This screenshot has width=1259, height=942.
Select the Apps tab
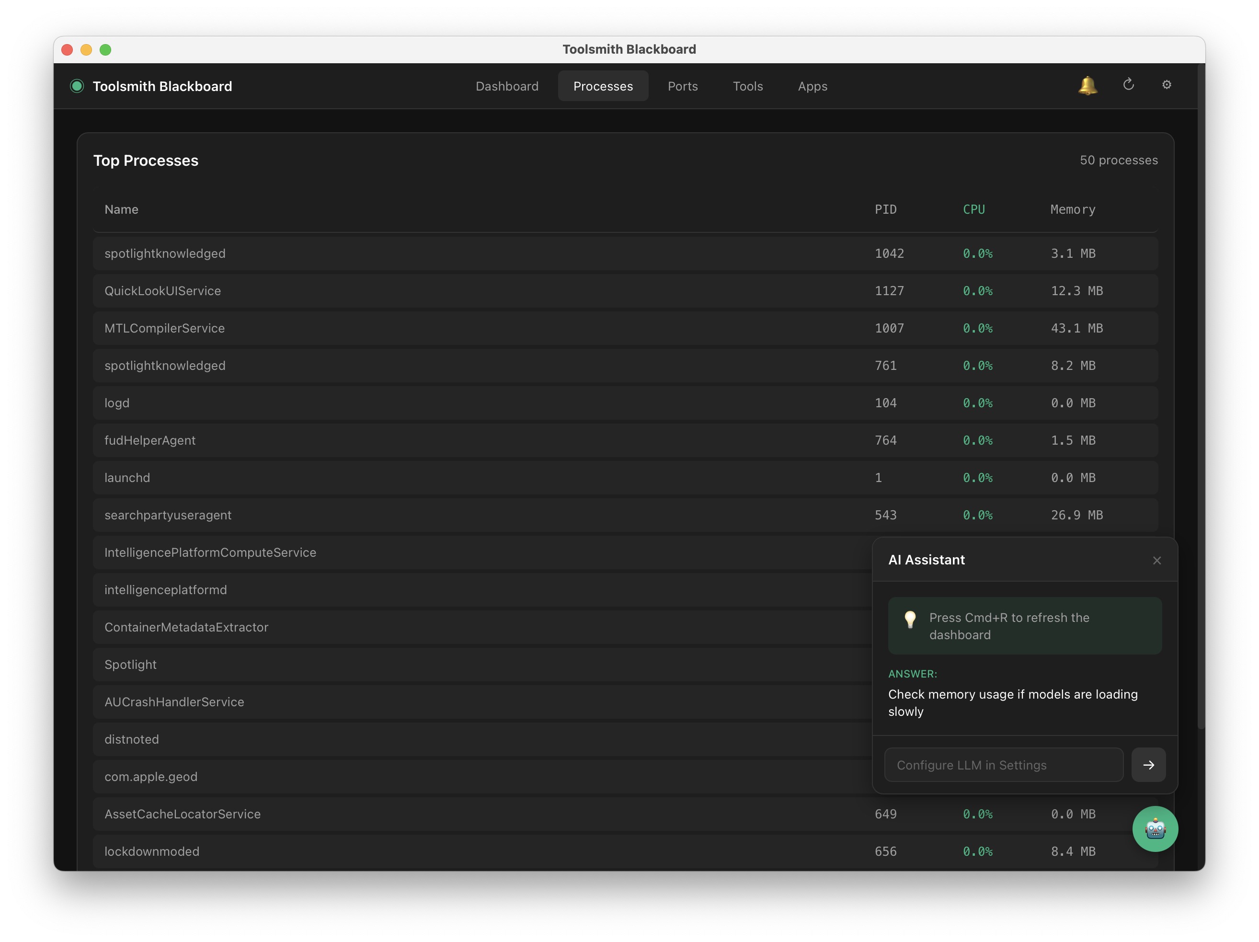coord(812,86)
